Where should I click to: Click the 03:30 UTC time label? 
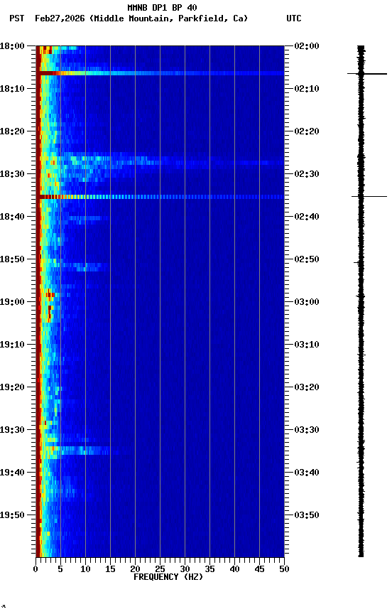(x=307, y=430)
